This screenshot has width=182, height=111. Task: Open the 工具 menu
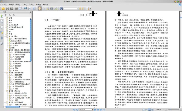(25, 5)
